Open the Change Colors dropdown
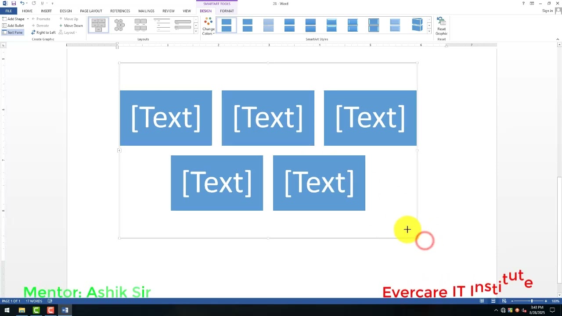The height and width of the screenshot is (316, 562). pos(209,26)
